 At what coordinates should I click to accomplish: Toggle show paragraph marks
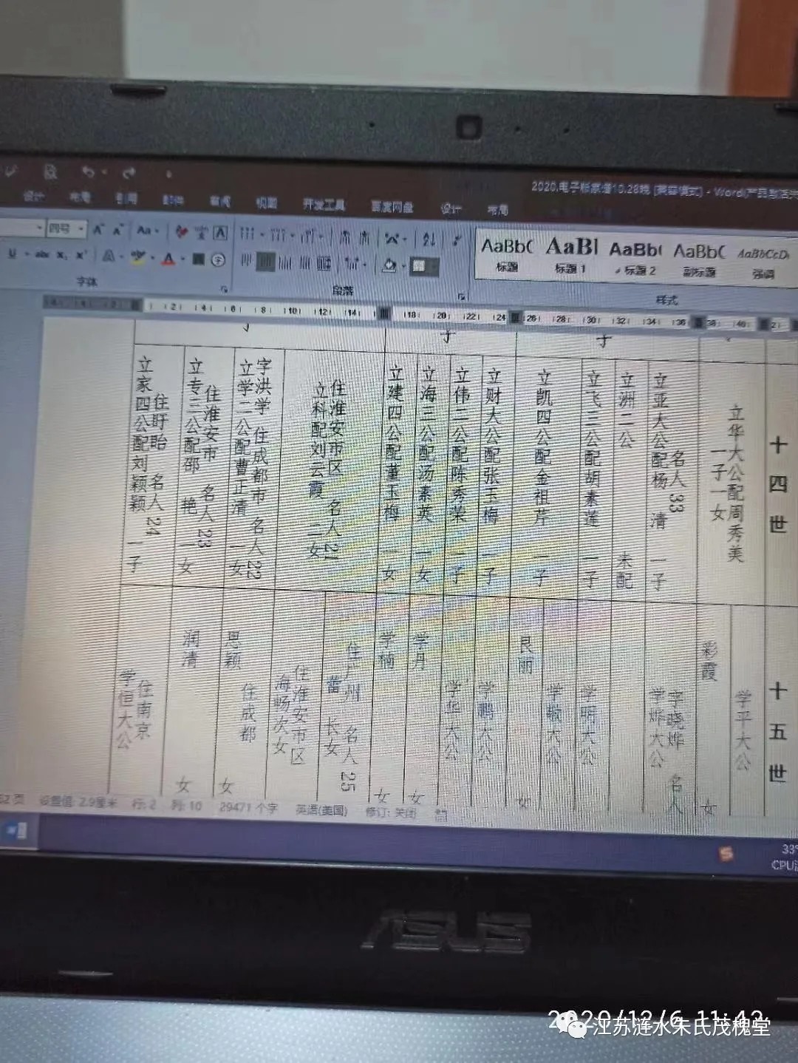point(457,240)
